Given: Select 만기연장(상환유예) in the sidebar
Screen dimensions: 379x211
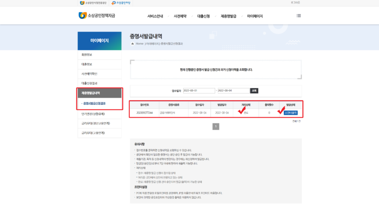Looking at the screenshot, I should click(99, 114).
